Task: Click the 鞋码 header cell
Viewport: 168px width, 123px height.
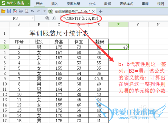Action: [99, 42]
